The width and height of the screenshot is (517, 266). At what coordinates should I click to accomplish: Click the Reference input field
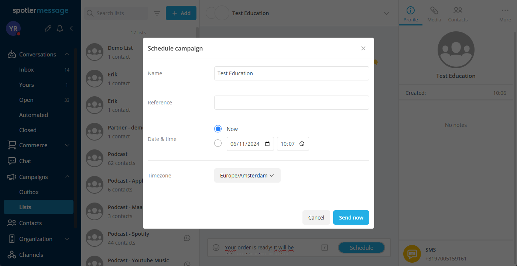(291, 103)
